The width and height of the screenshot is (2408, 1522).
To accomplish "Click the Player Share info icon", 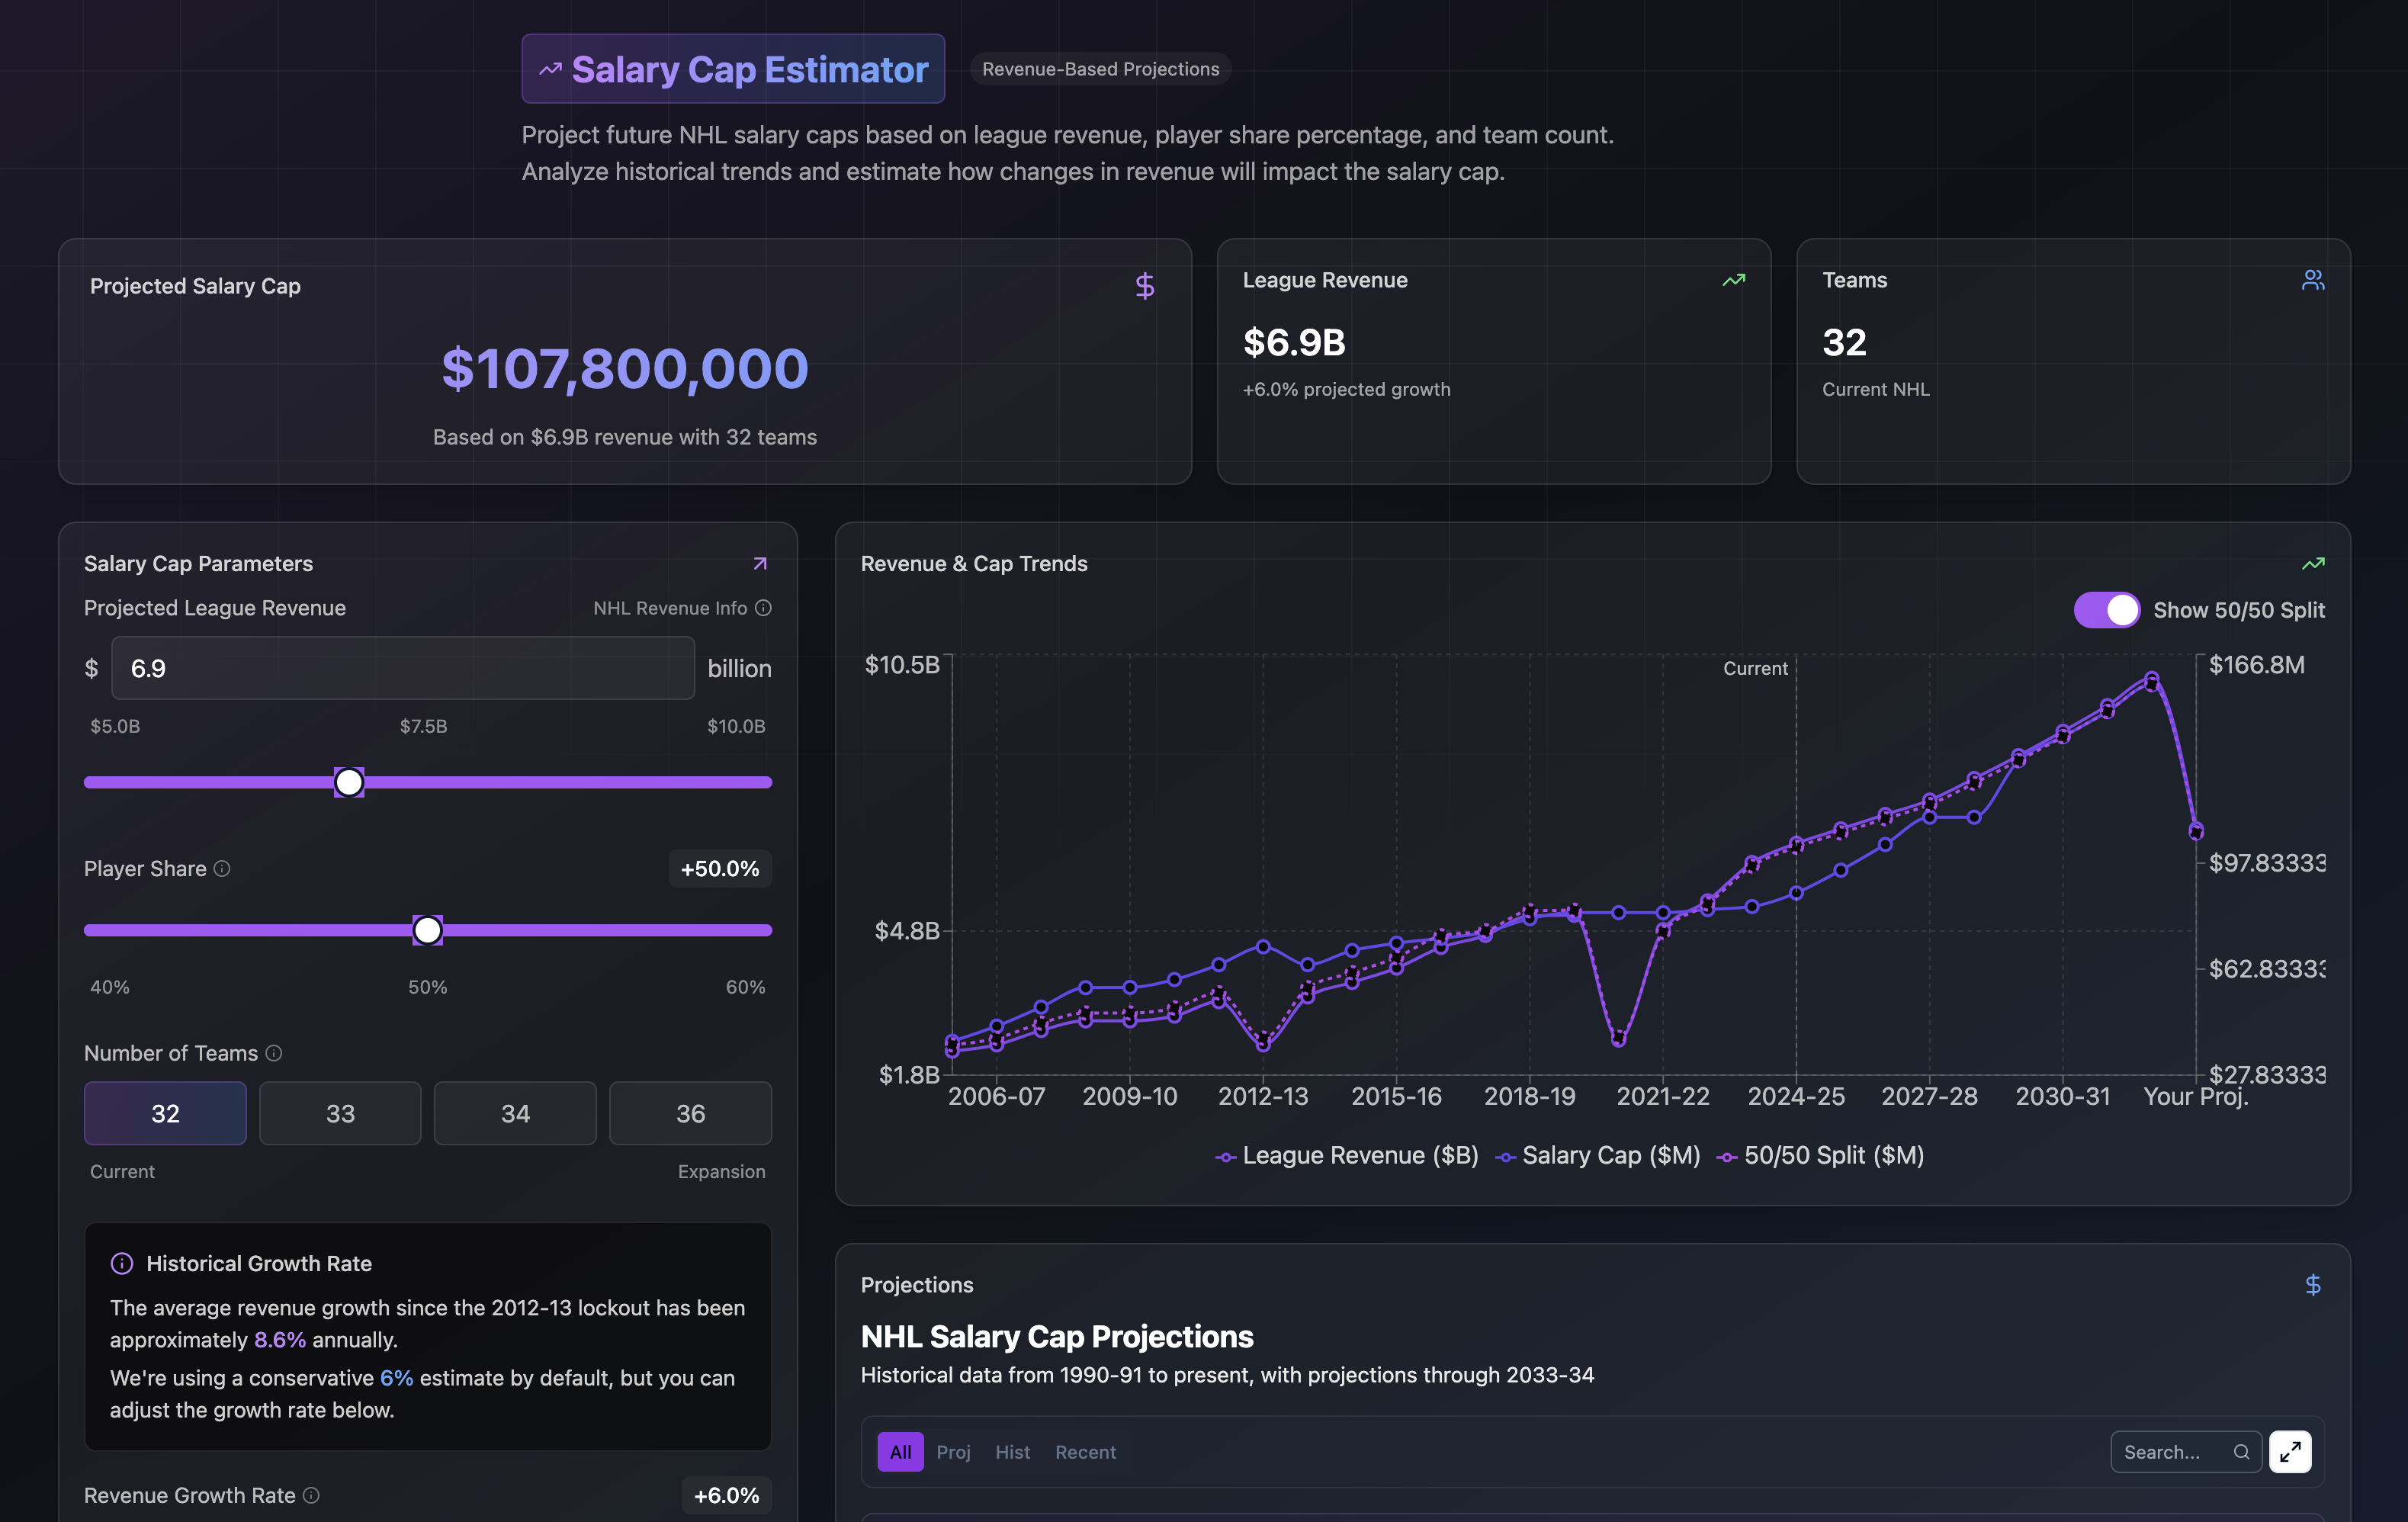I will 221,869.
